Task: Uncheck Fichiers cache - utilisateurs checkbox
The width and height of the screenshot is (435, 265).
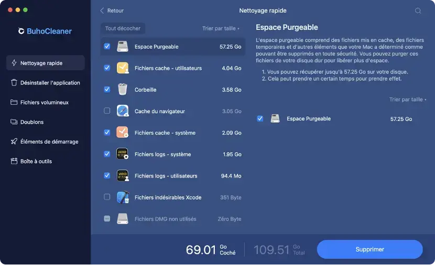Action: [107, 68]
